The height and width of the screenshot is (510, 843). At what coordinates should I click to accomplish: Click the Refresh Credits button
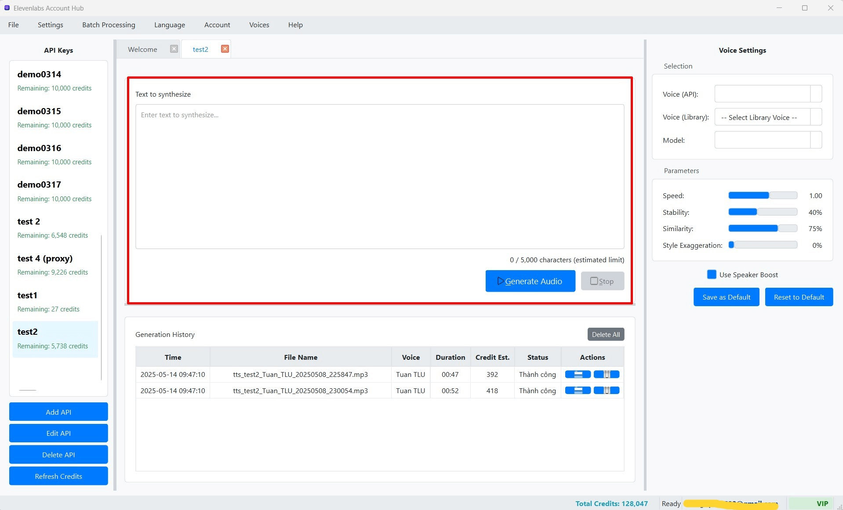(x=58, y=476)
